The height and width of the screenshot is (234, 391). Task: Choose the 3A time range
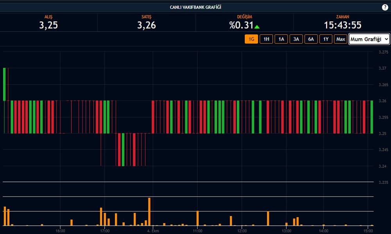tap(296, 39)
